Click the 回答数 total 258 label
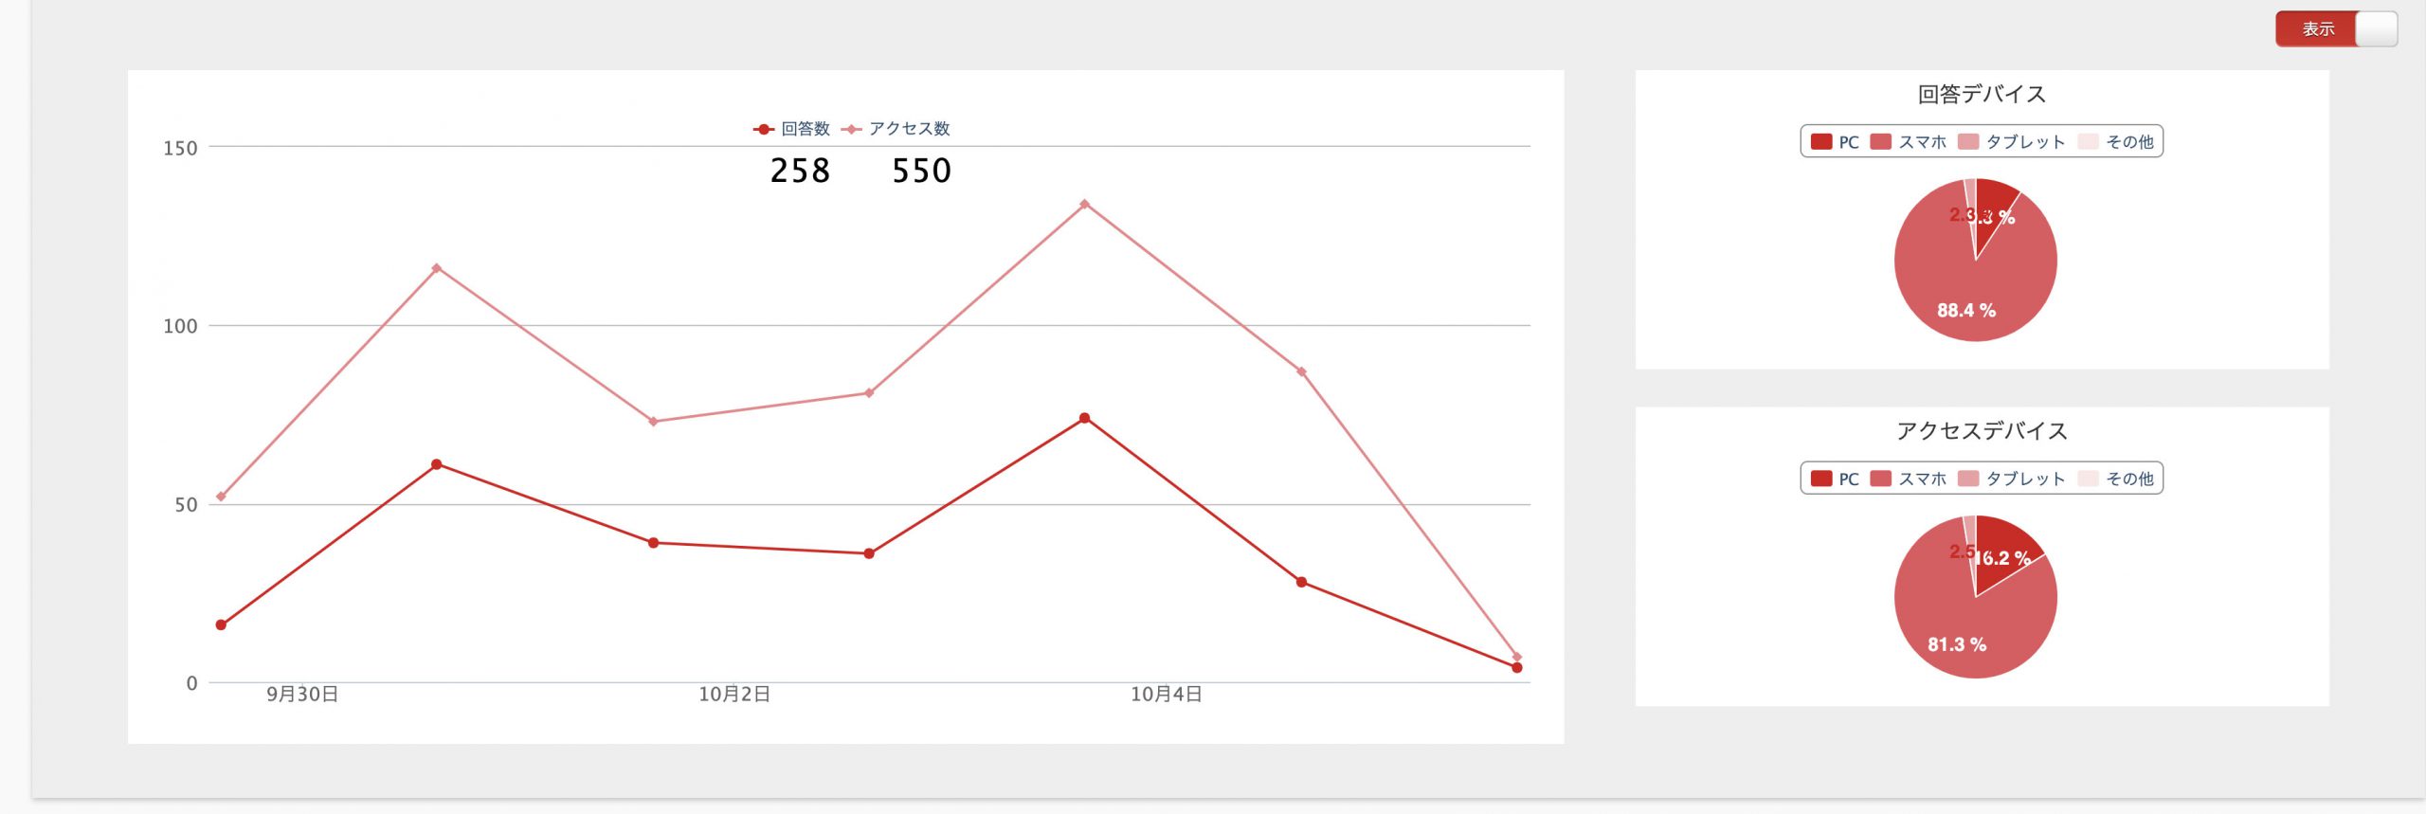 coord(800,171)
